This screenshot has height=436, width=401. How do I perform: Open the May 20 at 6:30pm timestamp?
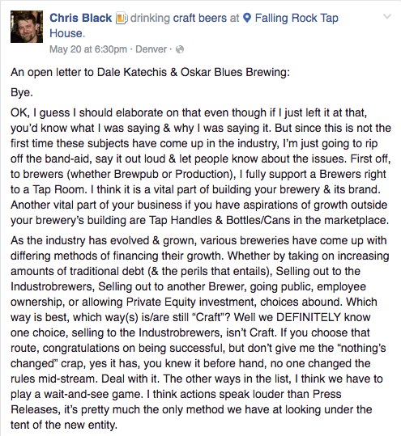[88, 49]
